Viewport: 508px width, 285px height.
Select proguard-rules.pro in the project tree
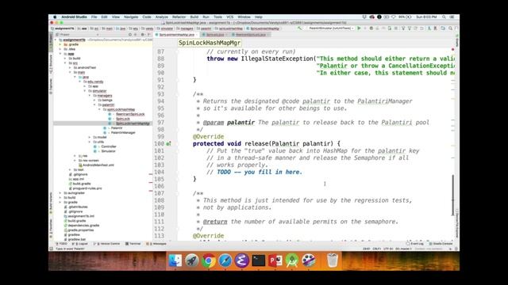pos(87,188)
